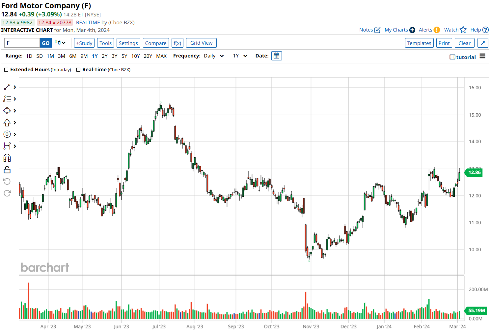Select the active 1Y range
The image size is (491, 333).
click(x=95, y=56)
